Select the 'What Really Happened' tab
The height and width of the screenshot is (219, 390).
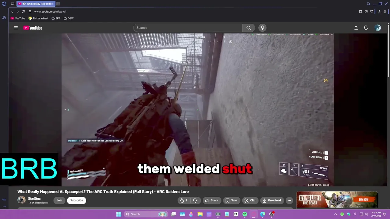pos(36,4)
